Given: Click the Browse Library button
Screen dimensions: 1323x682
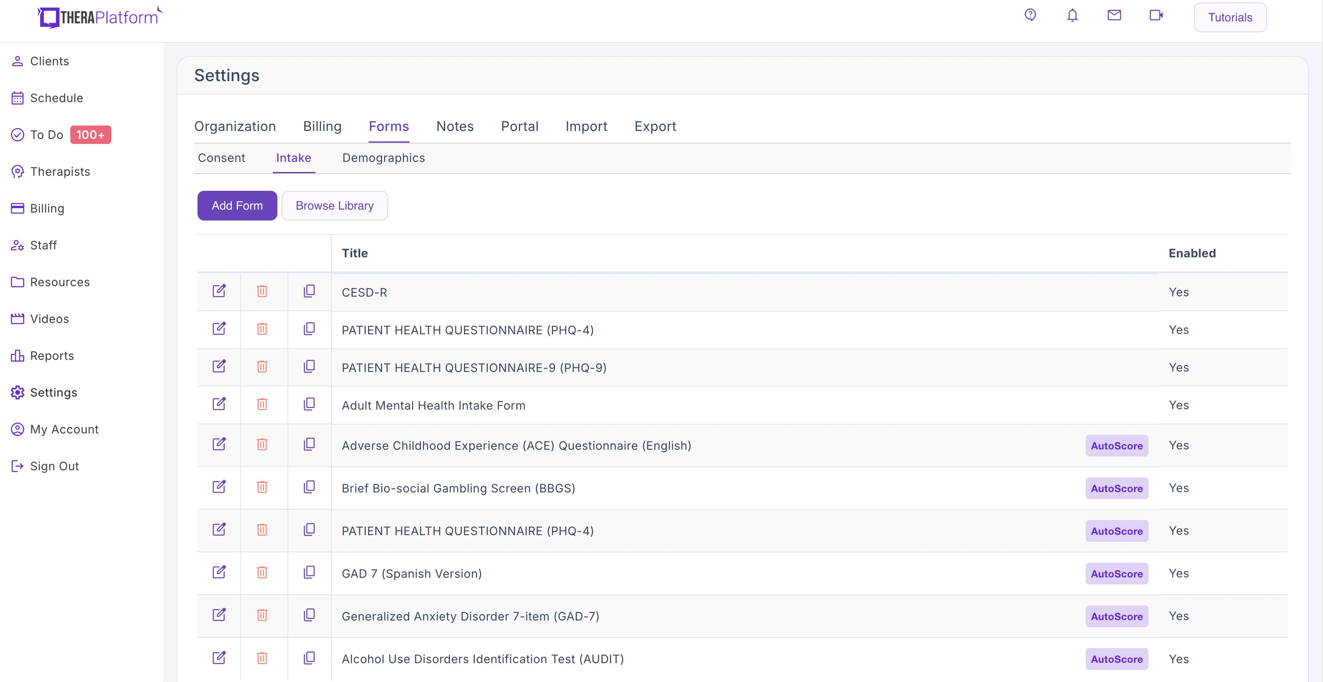Looking at the screenshot, I should (334, 206).
